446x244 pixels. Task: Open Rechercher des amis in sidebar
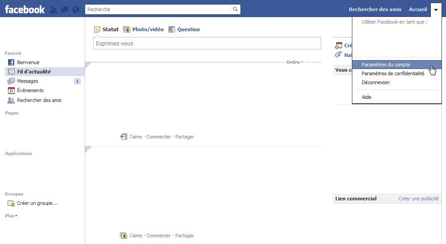tap(39, 100)
